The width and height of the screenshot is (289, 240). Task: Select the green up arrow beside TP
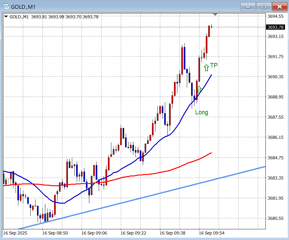click(x=206, y=68)
